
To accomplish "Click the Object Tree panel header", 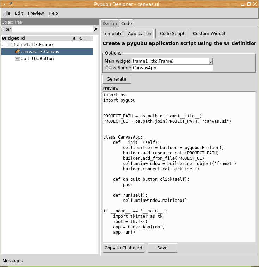I will (x=50, y=22).
